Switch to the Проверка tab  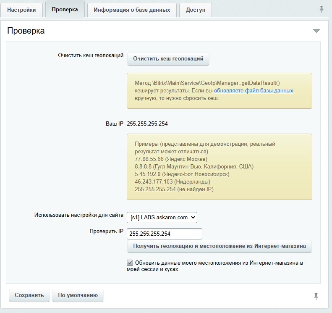[65, 10]
